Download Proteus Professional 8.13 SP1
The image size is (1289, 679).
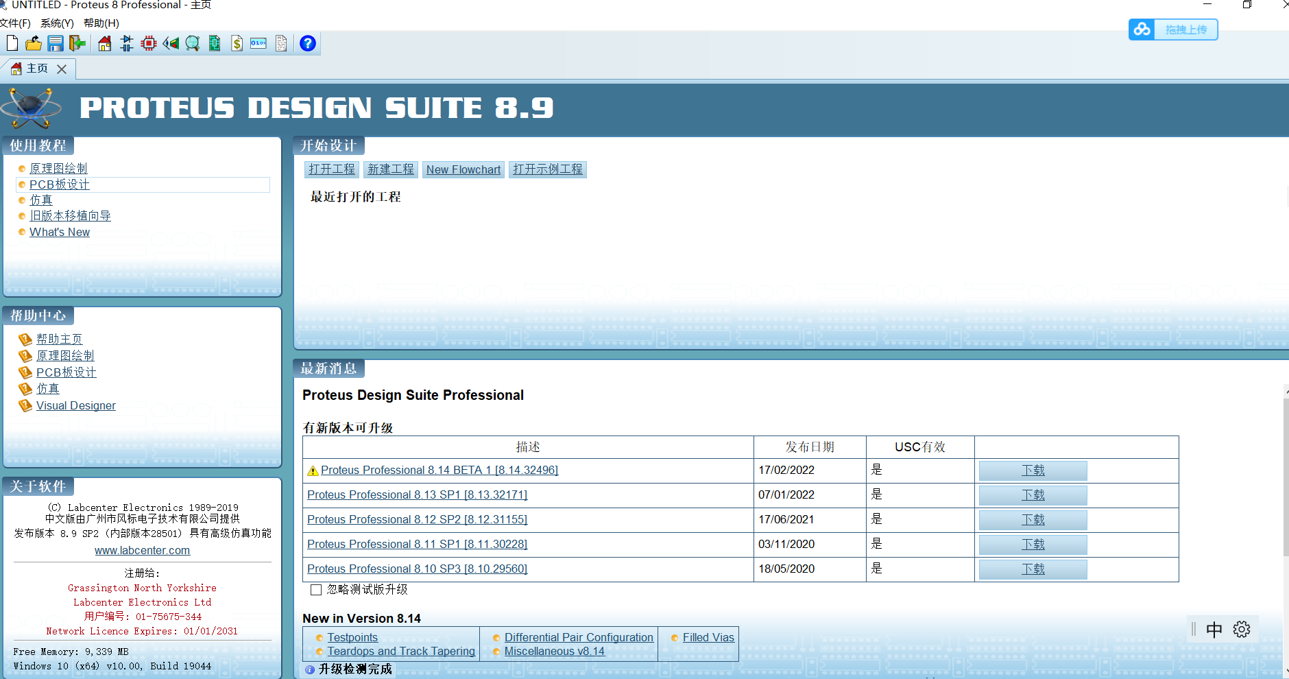click(1032, 495)
